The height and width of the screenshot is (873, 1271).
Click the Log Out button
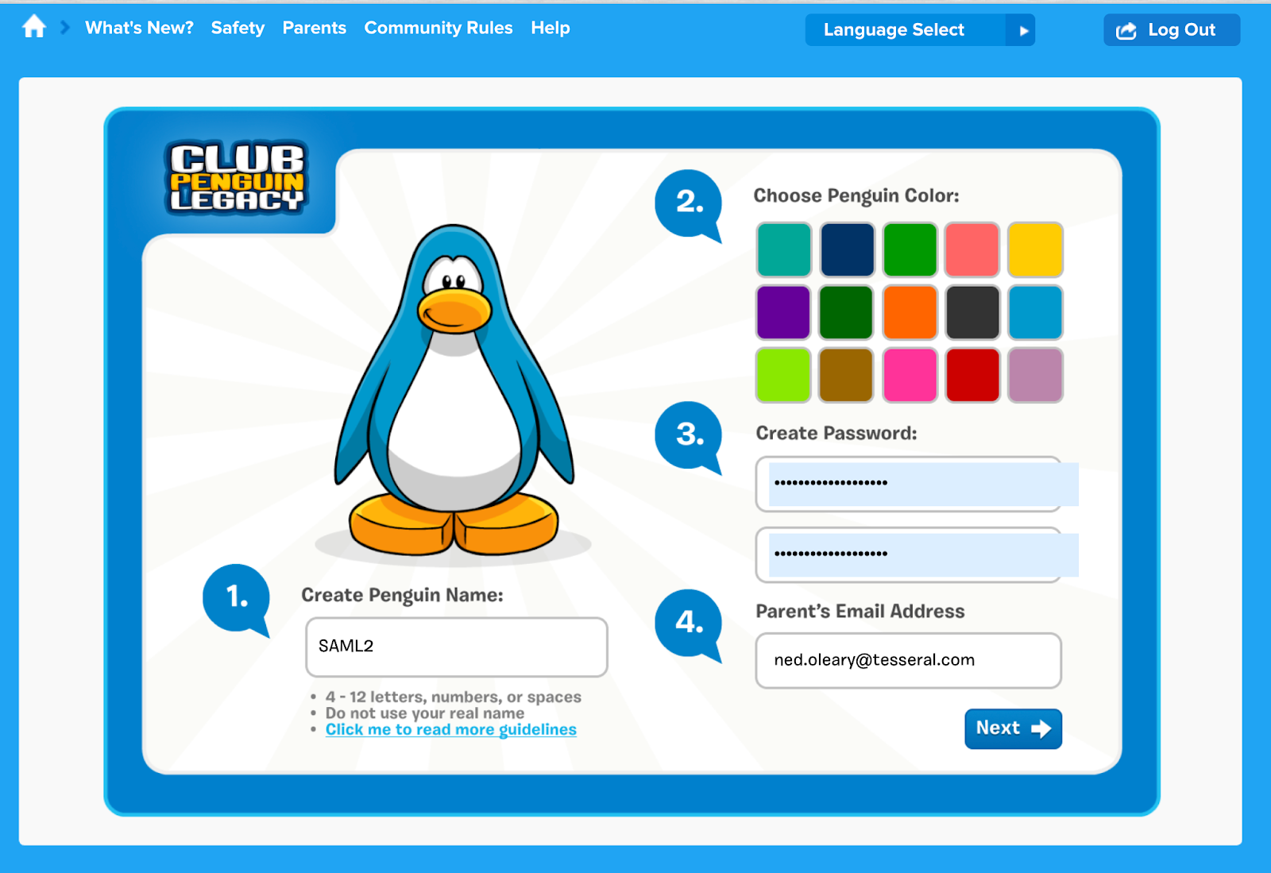(1171, 30)
